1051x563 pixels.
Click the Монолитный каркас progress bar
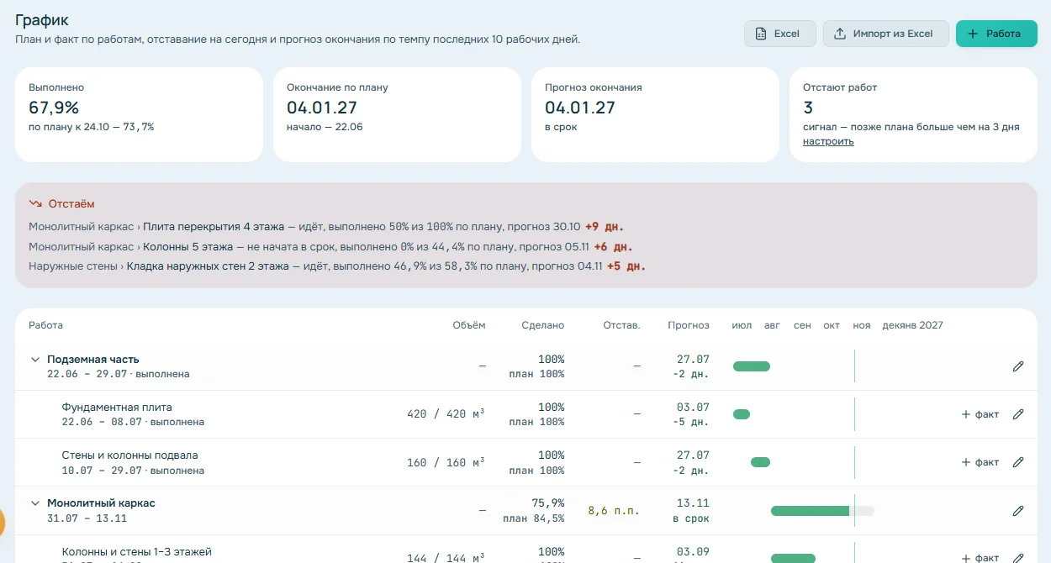(x=822, y=510)
